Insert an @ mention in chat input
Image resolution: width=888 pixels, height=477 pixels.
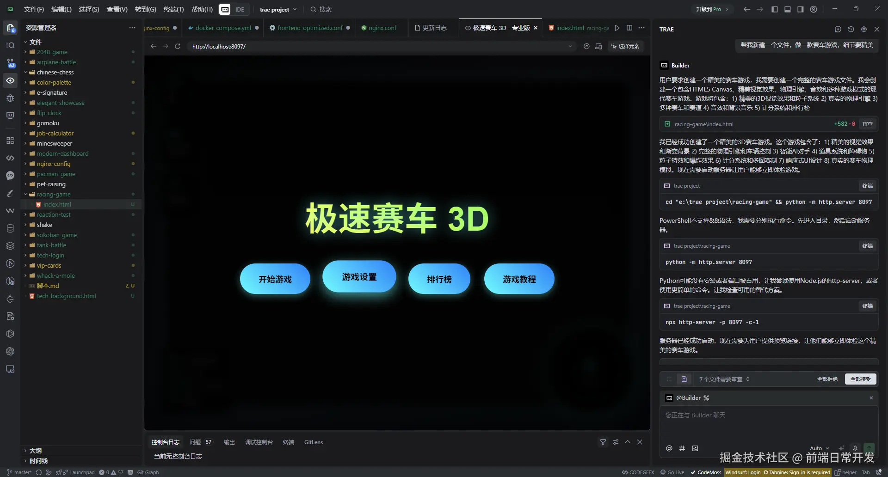click(x=669, y=448)
